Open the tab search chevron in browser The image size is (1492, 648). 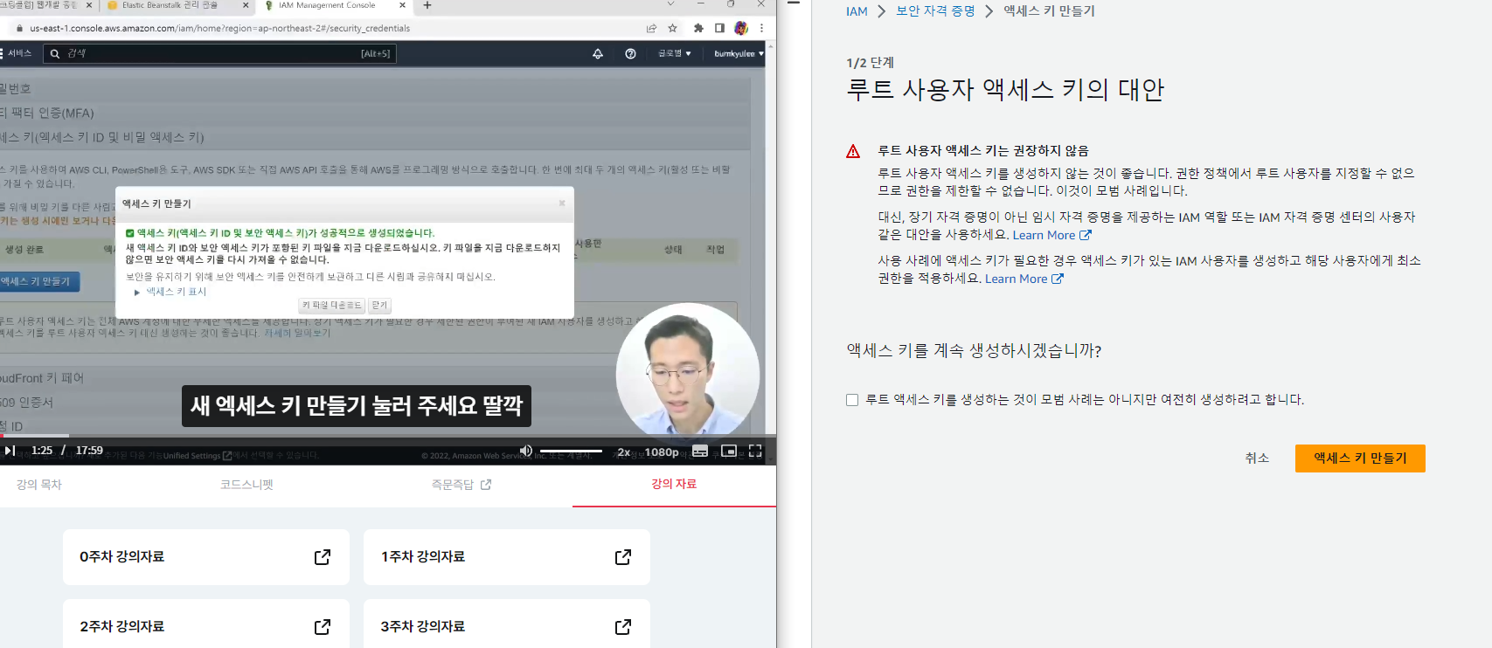tap(670, 5)
